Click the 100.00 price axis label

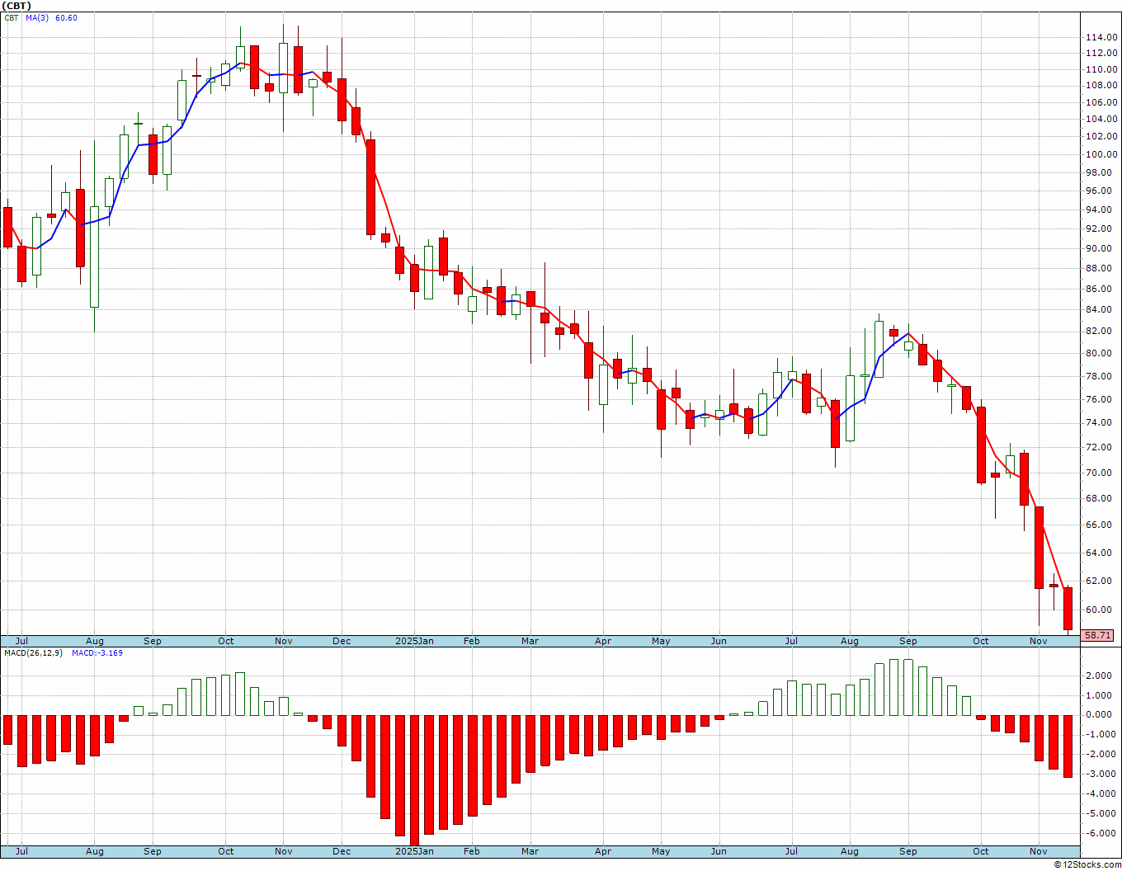coord(1101,154)
